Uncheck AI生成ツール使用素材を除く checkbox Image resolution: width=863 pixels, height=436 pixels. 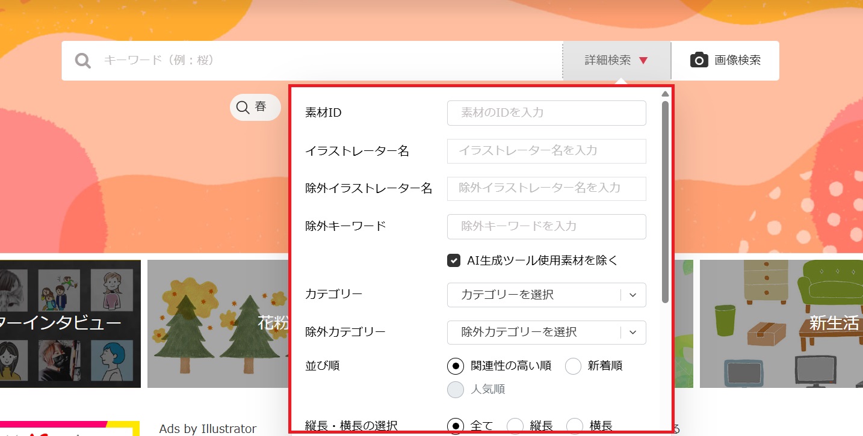[454, 260]
